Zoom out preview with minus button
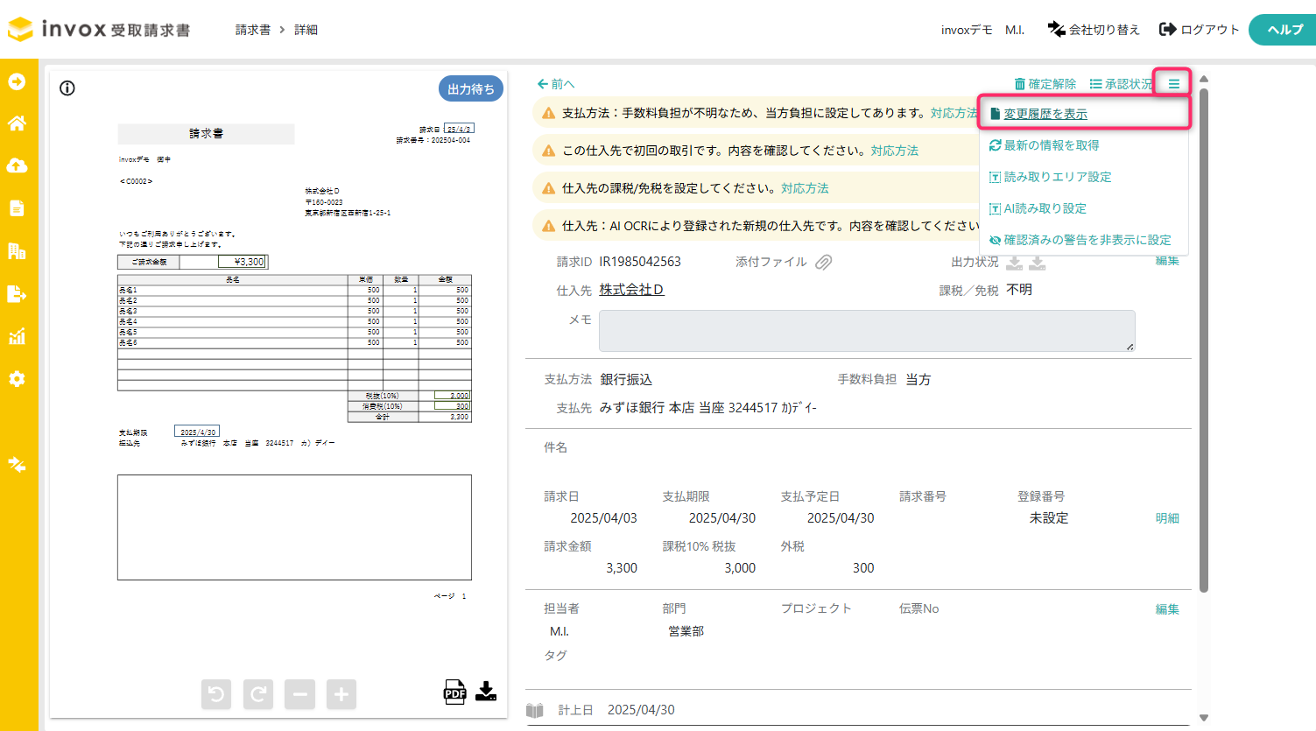This screenshot has height=731, width=1316. pos(299,694)
